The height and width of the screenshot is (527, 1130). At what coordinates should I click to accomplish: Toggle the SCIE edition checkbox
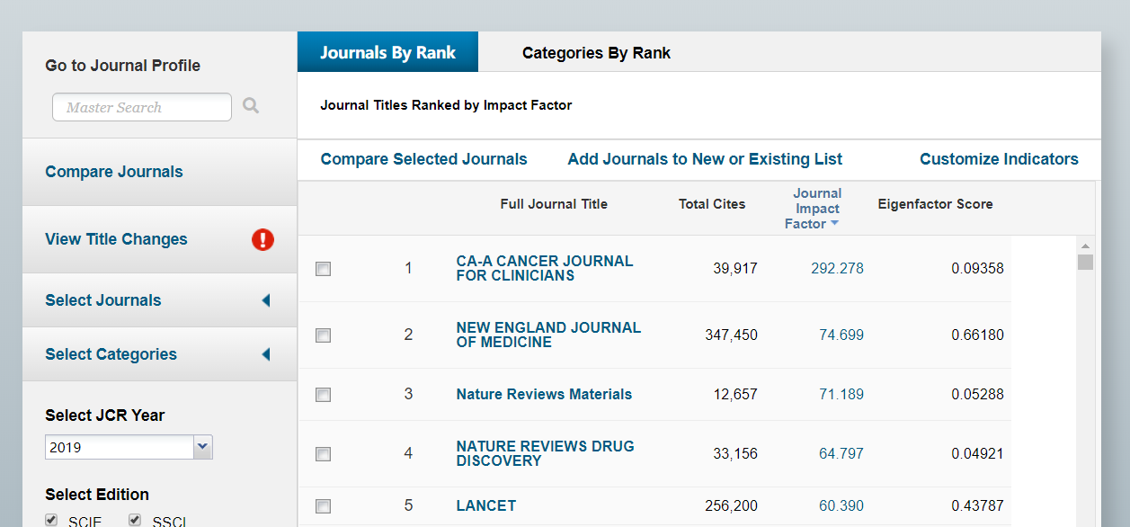click(x=52, y=520)
